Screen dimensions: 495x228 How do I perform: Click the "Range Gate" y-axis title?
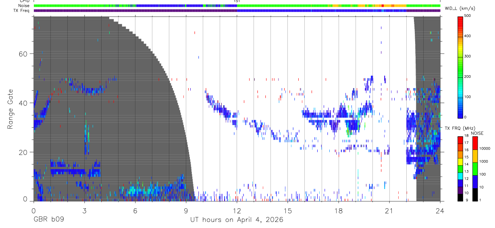click(11, 109)
